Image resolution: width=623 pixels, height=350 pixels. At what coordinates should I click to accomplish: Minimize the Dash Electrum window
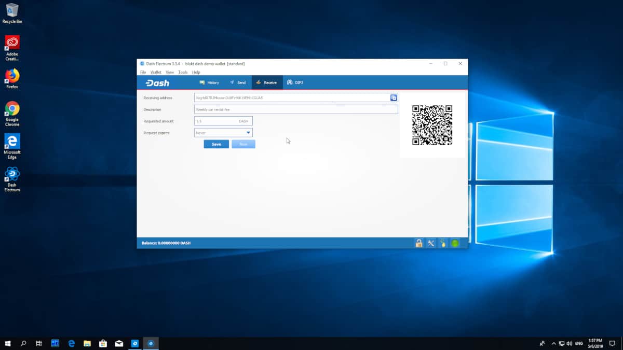[x=430, y=63]
